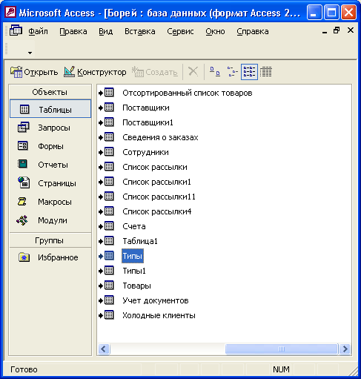The image size is (361, 379).
Task: Click the table icon of Поставщики1
Action: point(109,122)
